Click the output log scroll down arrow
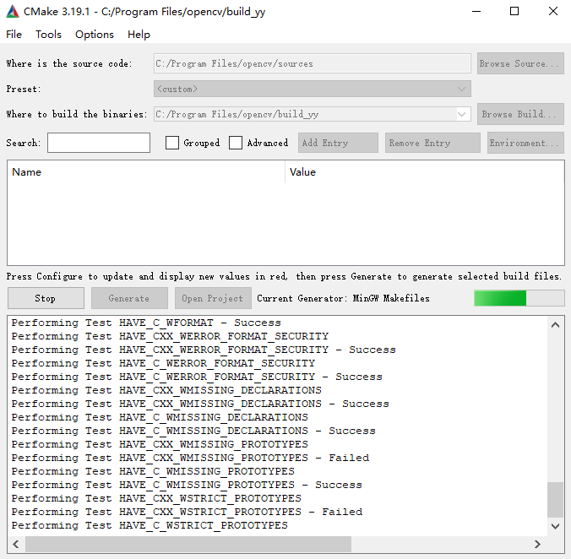 point(555,526)
